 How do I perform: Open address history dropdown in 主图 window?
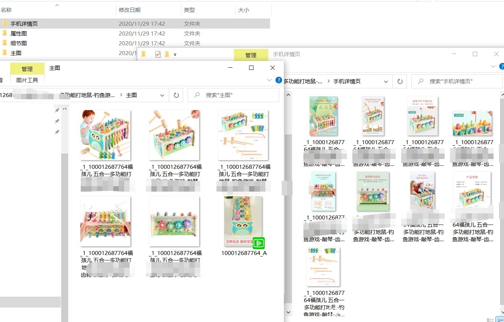click(162, 95)
